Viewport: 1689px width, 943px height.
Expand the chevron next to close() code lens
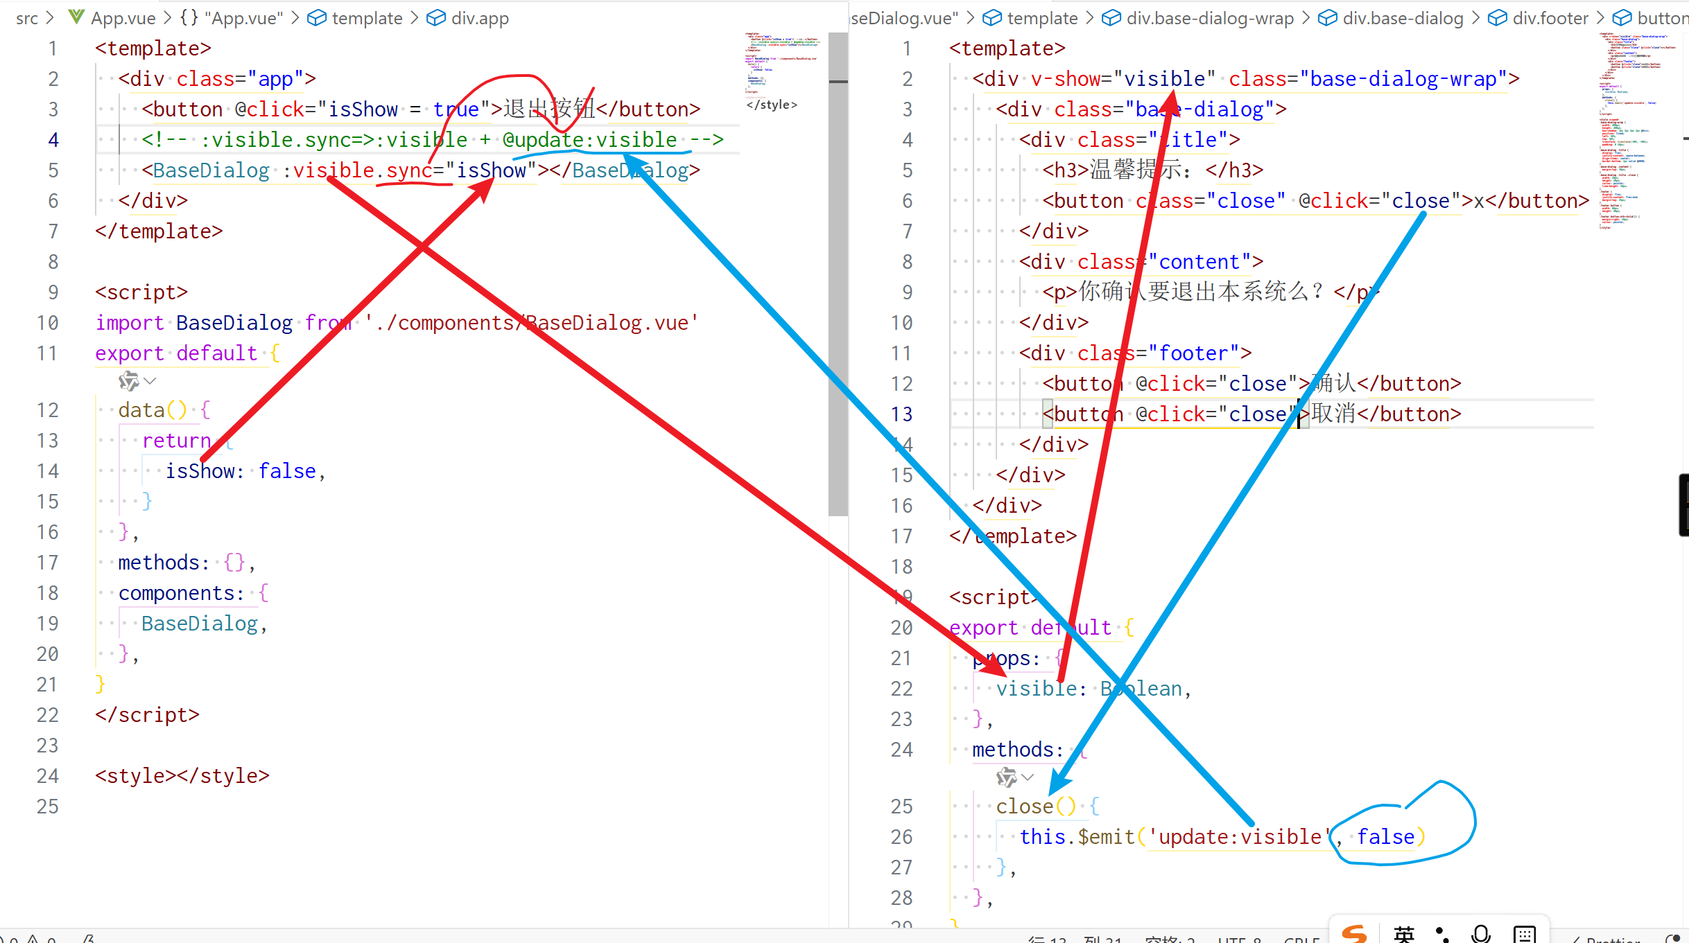point(1028,777)
